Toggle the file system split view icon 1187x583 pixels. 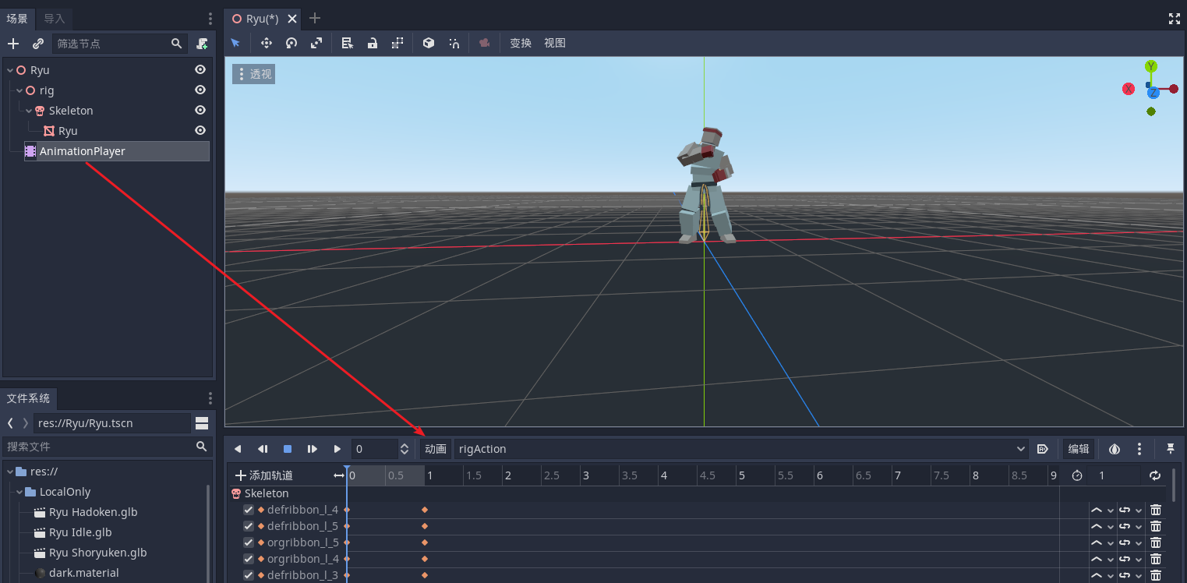click(x=202, y=423)
